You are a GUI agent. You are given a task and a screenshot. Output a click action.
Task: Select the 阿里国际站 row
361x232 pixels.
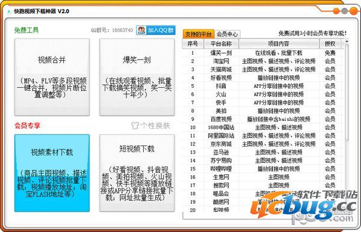(262, 136)
